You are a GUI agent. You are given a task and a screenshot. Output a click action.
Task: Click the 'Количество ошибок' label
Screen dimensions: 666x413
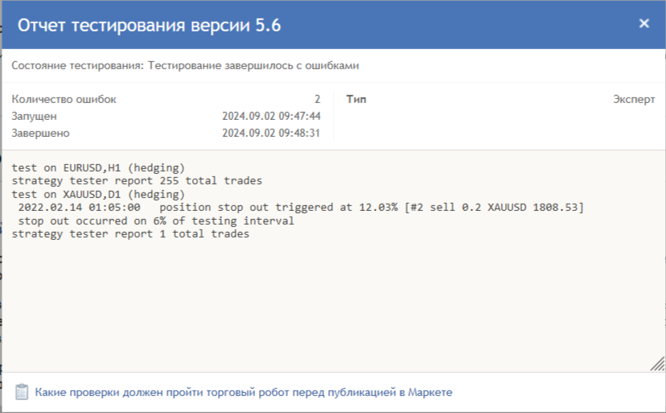(x=64, y=99)
